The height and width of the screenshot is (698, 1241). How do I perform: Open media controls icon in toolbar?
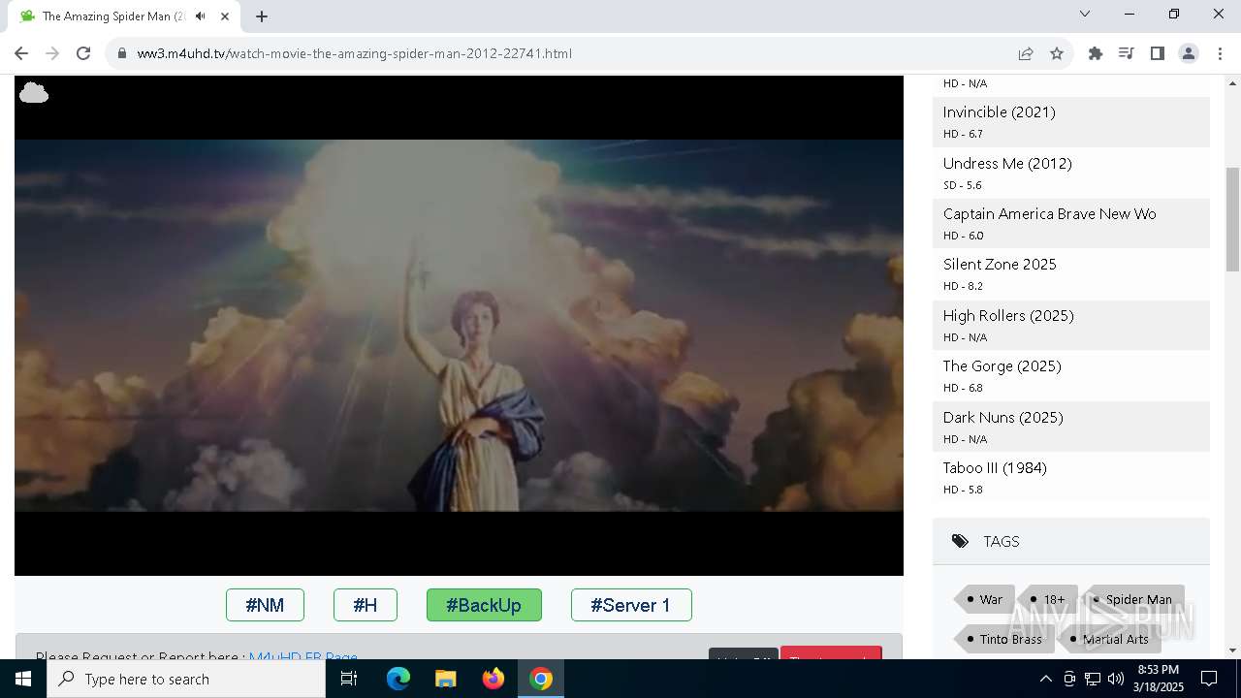point(1127,53)
